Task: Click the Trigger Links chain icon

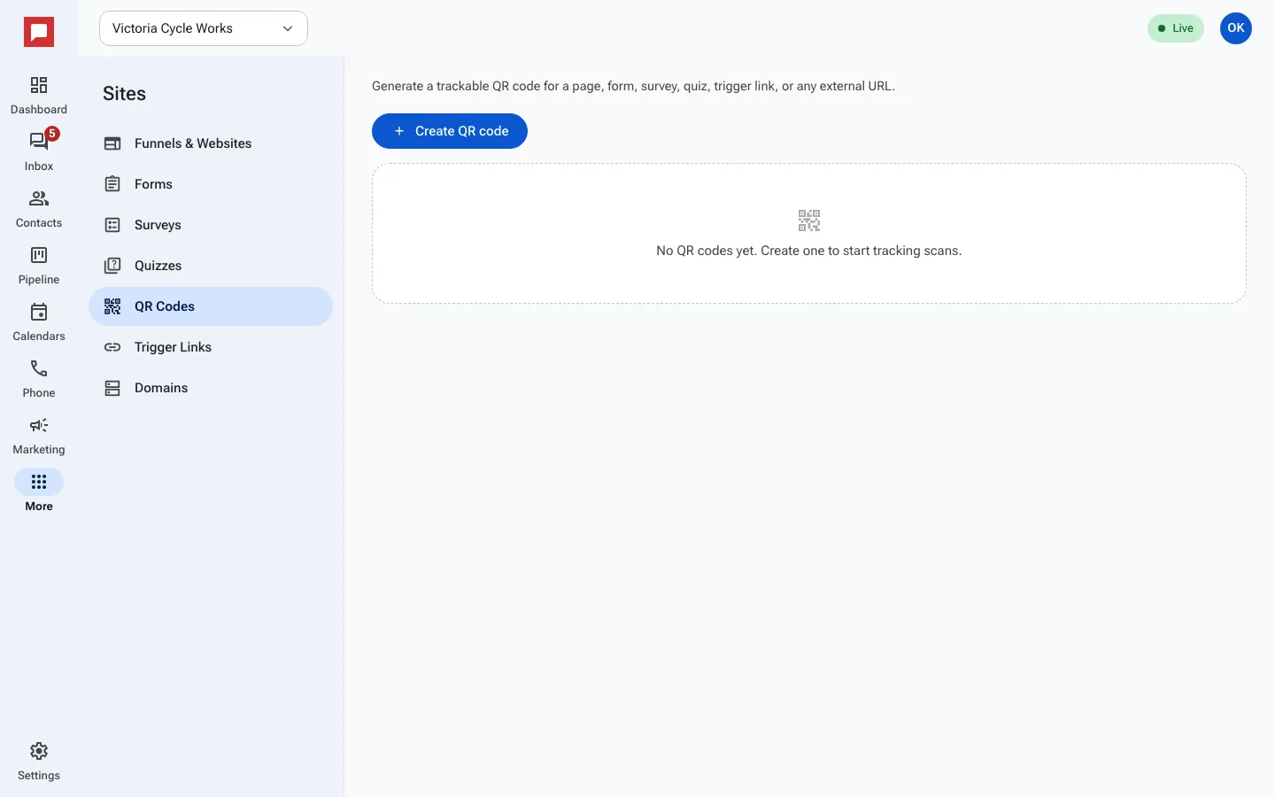Action: (112, 347)
